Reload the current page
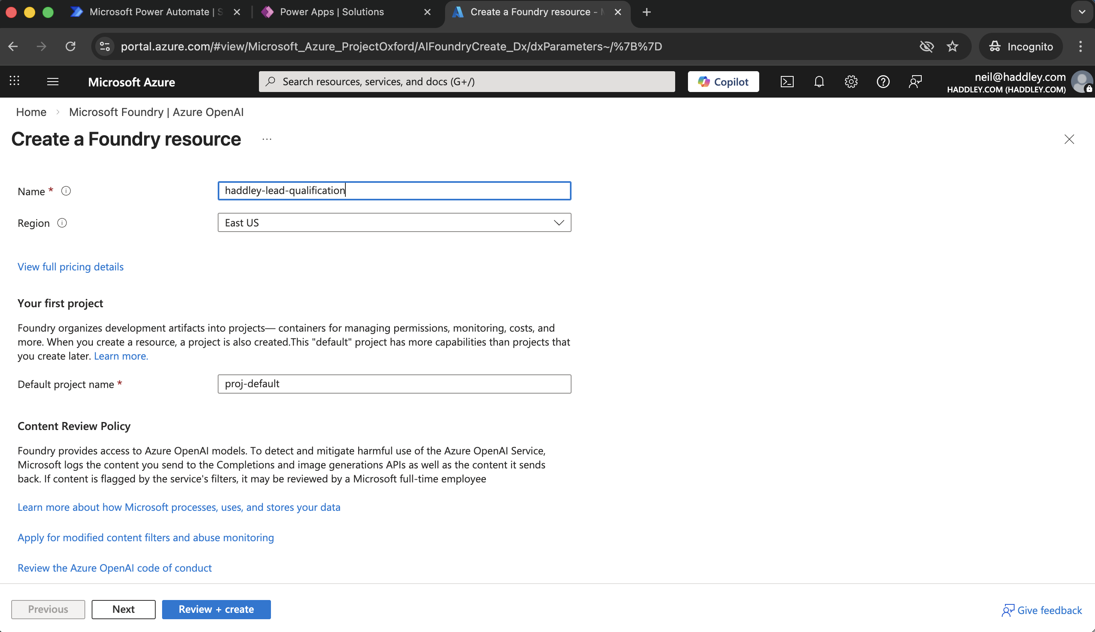The height and width of the screenshot is (632, 1095). [x=70, y=46]
